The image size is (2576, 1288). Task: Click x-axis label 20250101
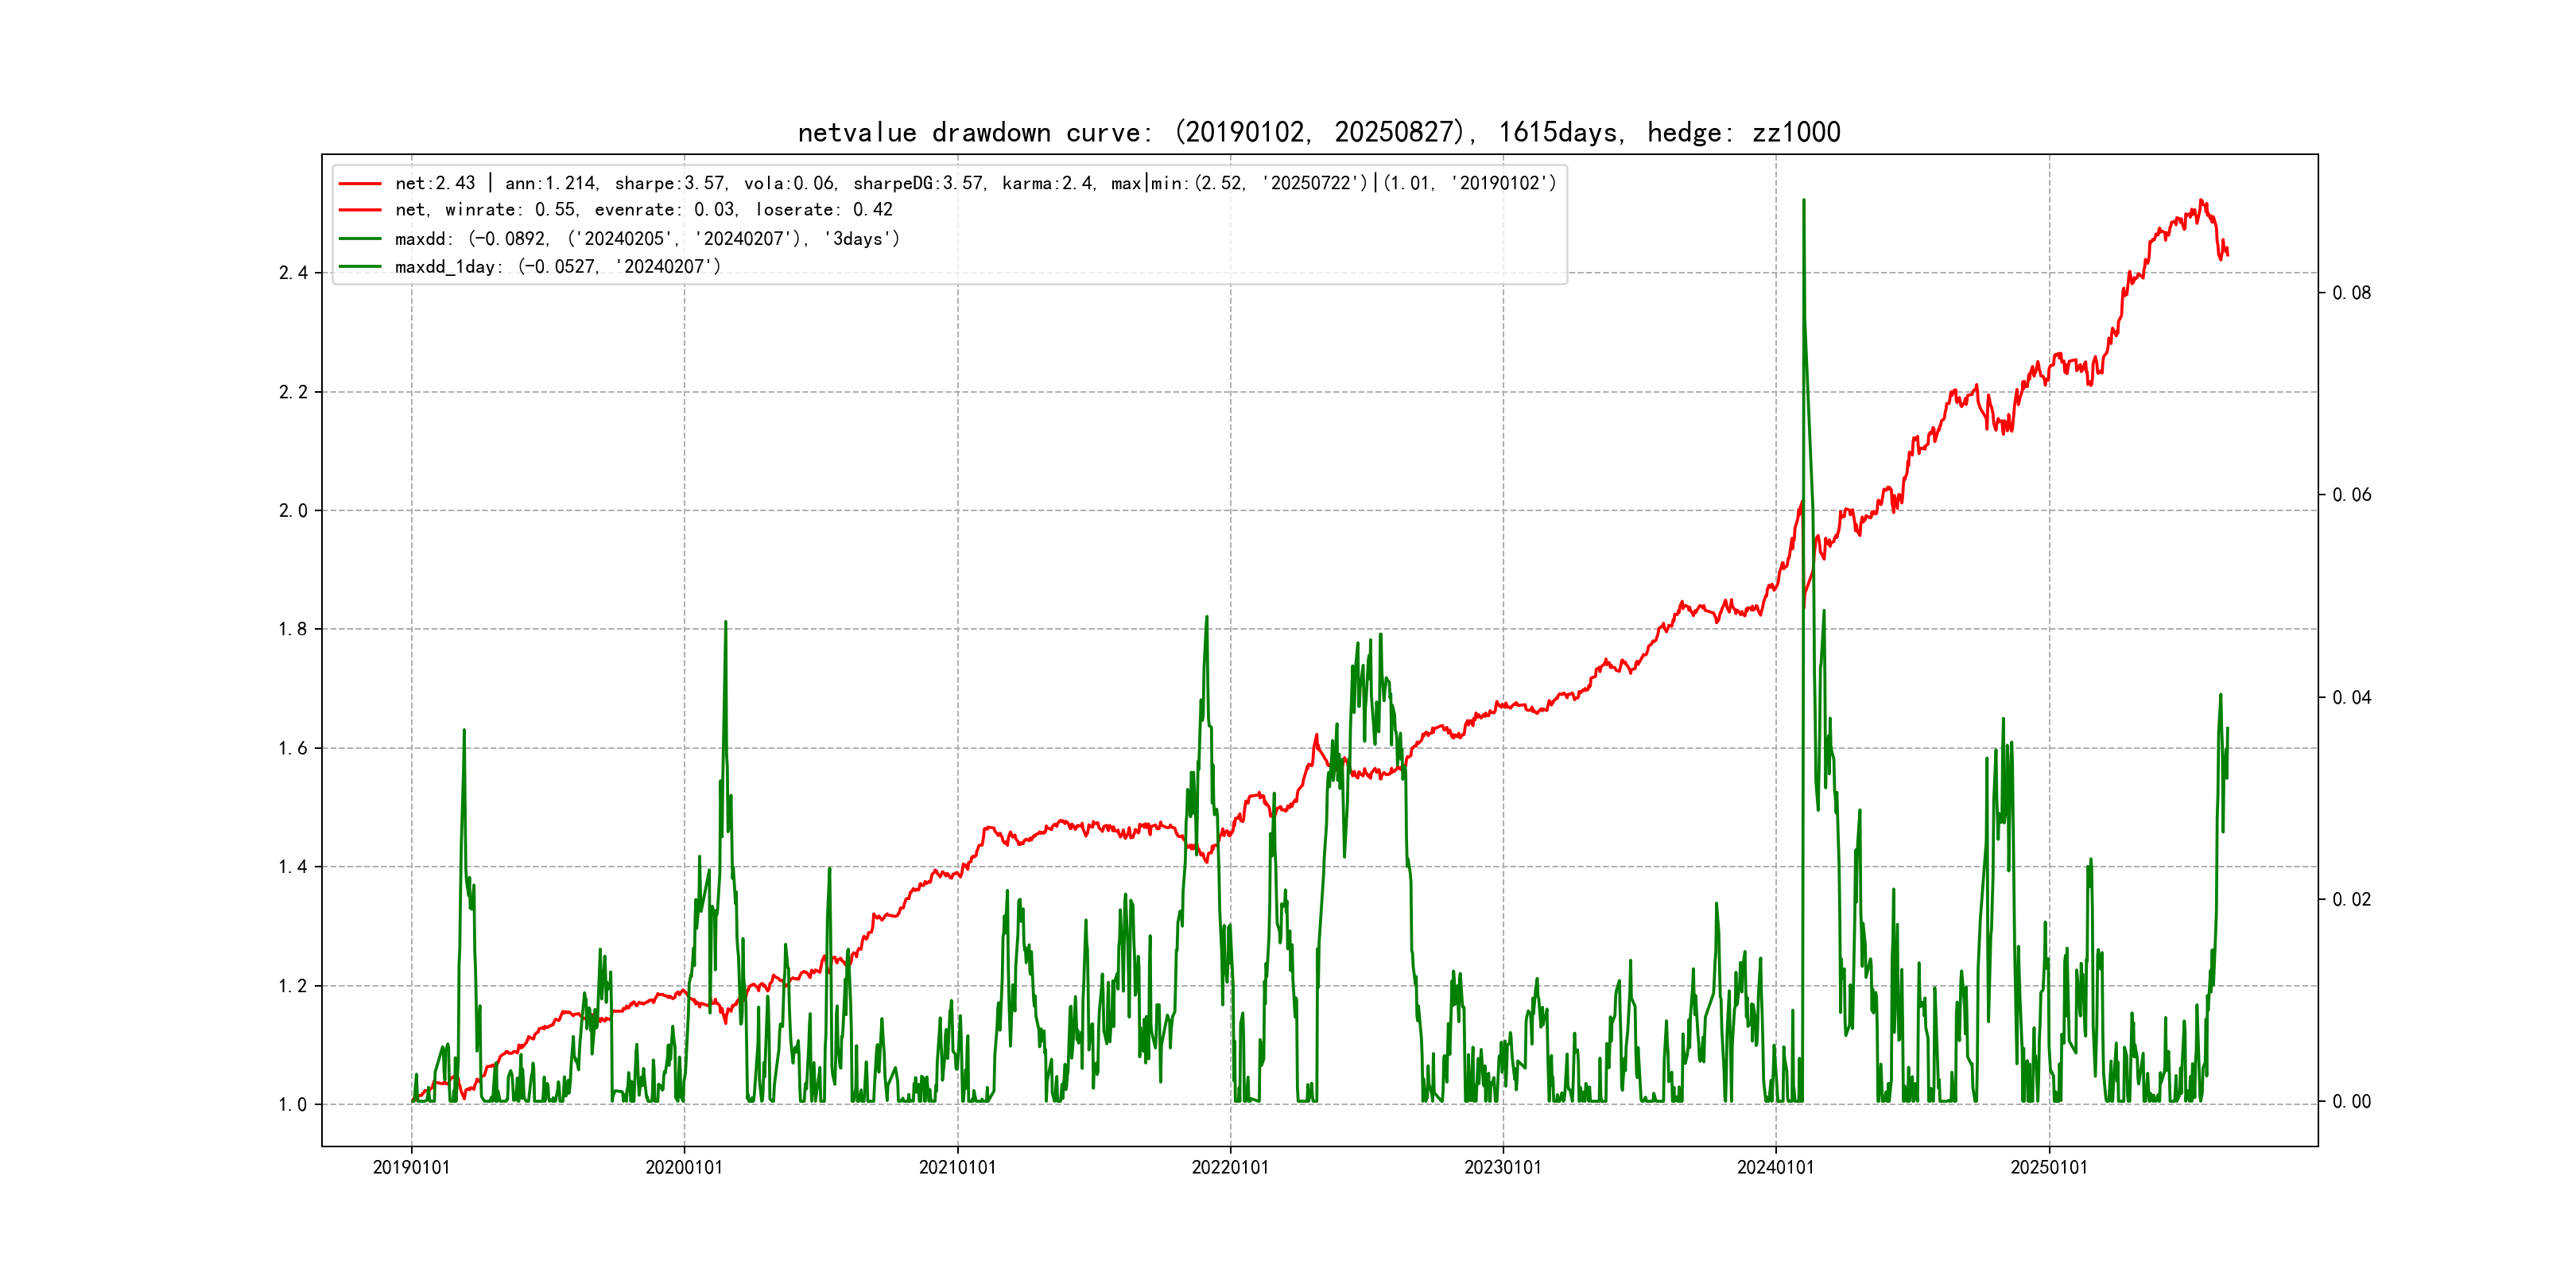2049,1168
